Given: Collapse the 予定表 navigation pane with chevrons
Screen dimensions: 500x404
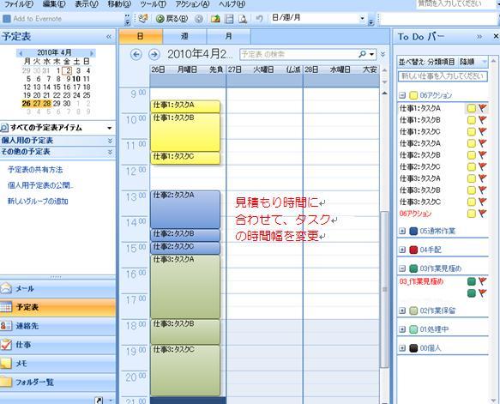Looking at the screenshot, I should (109, 37).
